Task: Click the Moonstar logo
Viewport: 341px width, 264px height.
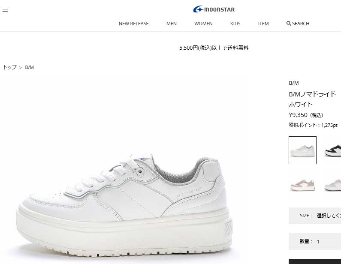Action: [214, 9]
